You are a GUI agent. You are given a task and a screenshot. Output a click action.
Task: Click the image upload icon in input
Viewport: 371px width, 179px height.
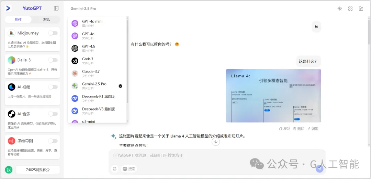click(115, 169)
